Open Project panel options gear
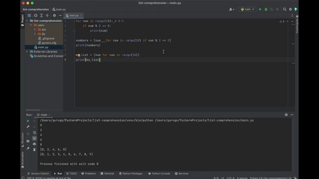This screenshot has width=319, height=179. [54, 15]
